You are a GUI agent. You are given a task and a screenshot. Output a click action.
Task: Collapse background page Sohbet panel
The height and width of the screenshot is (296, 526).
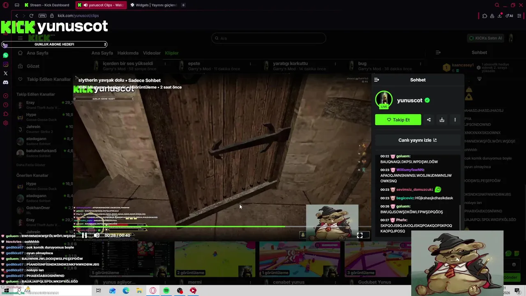[438, 53]
